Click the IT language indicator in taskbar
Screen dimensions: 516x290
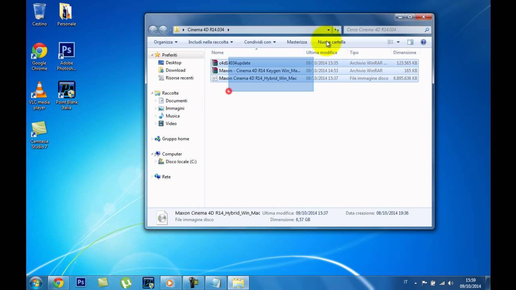coord(406,282)
